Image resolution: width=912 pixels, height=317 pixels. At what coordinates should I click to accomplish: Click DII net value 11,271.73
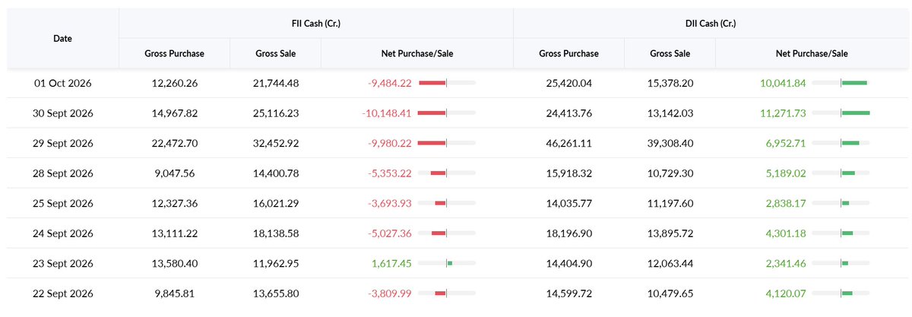click(x=783, y=113)
